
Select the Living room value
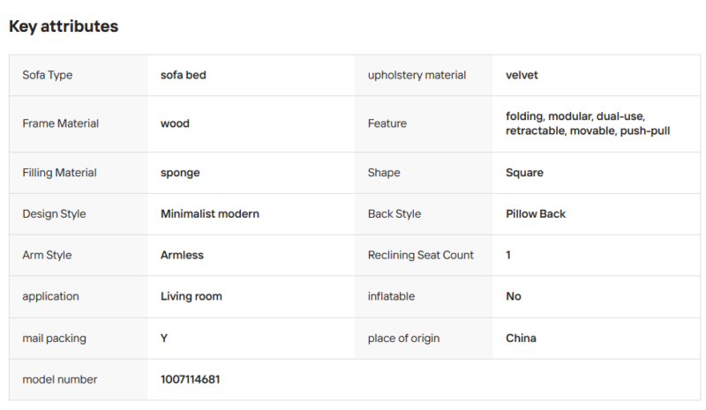click(192, 296)
